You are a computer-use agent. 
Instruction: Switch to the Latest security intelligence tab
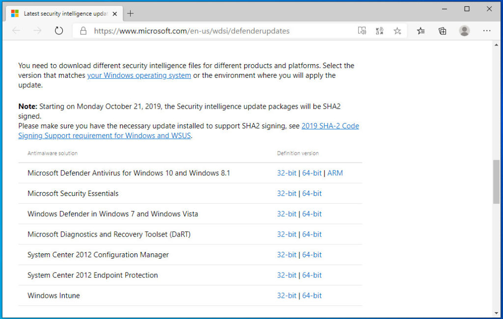tap(64, 13)
